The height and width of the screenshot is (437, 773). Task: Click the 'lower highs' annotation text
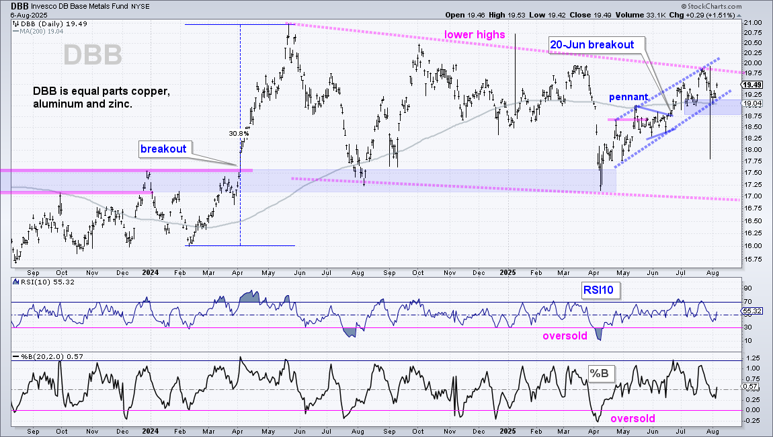click(x=475, y=34)
